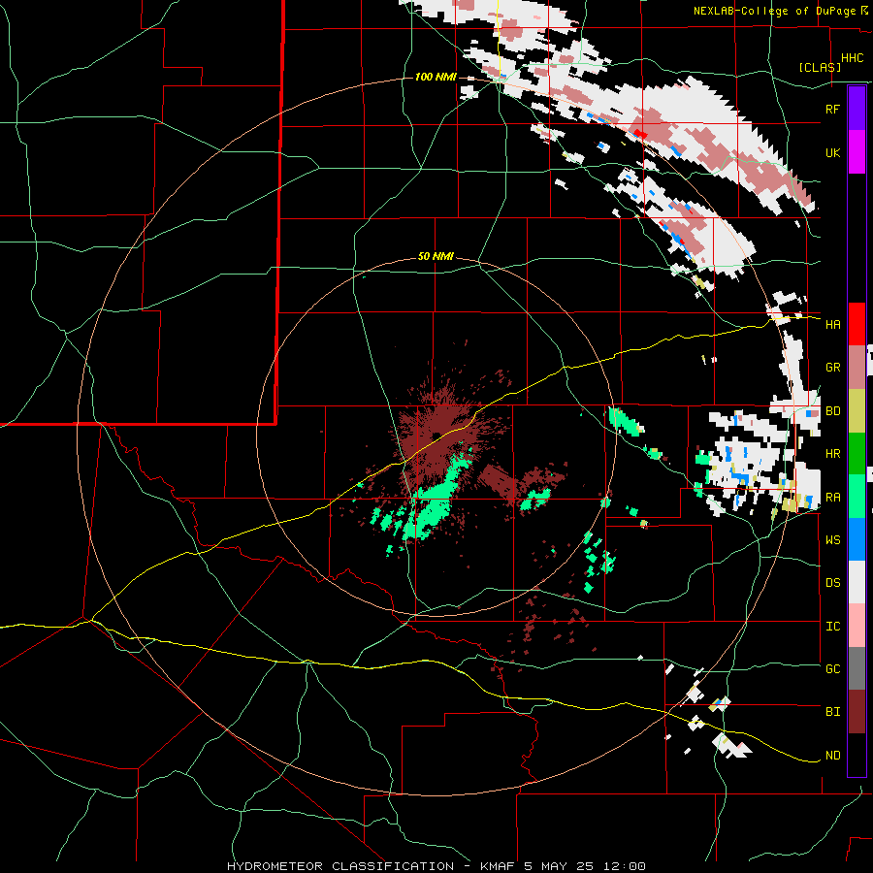
Task: Click the UK legend label
Action: click(832, 152)
